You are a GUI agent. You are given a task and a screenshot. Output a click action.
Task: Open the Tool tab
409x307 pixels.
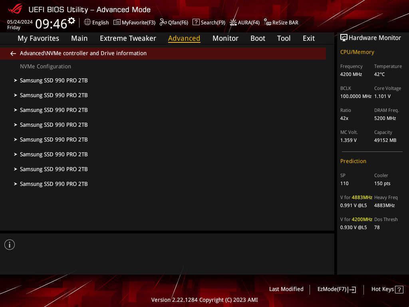(284, 38)
